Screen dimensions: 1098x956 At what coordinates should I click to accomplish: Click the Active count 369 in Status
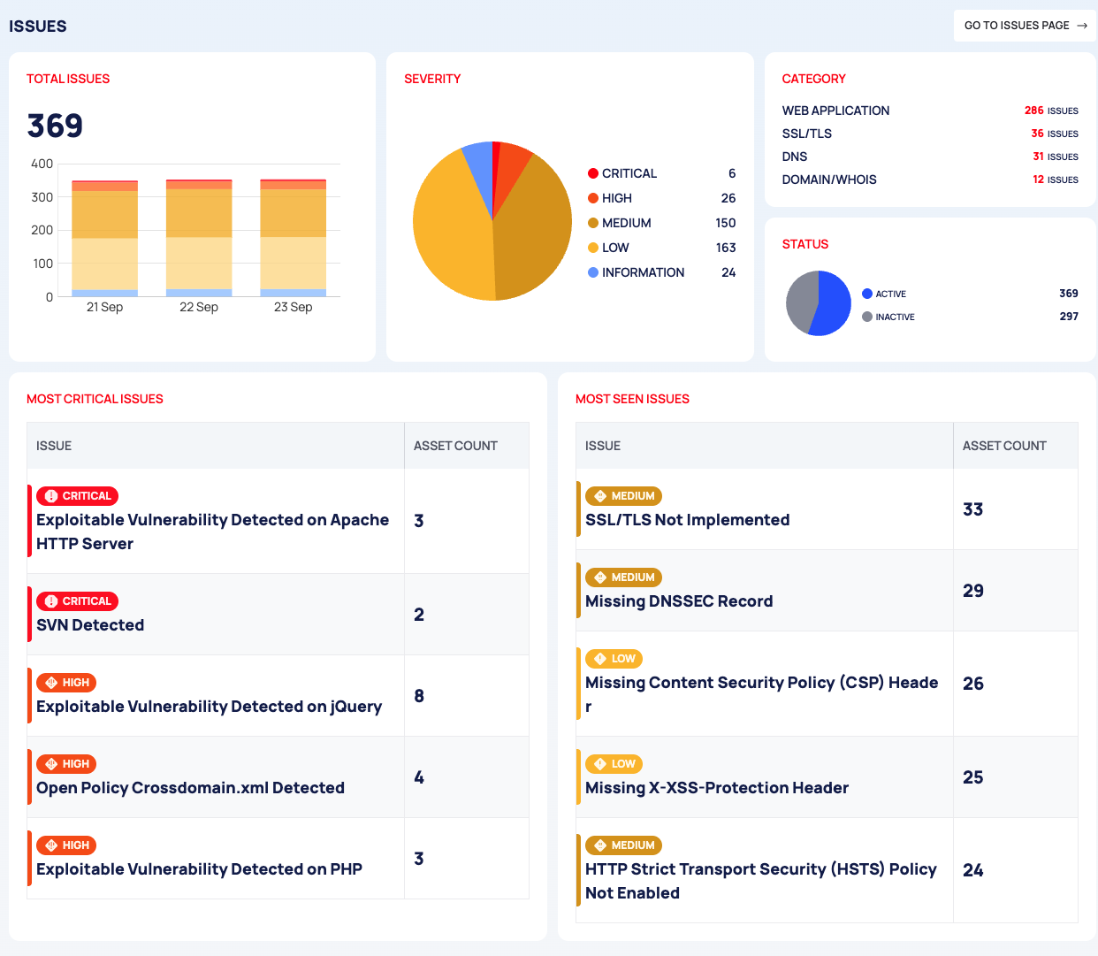click(x=1069, y=294)
